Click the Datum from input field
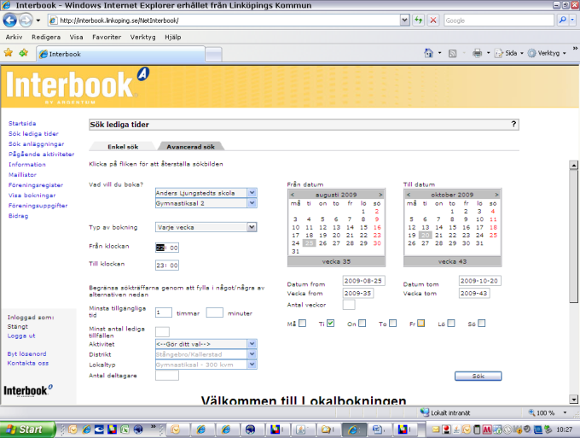This screenshot has width=580, height=438. (x=363, y=281)
